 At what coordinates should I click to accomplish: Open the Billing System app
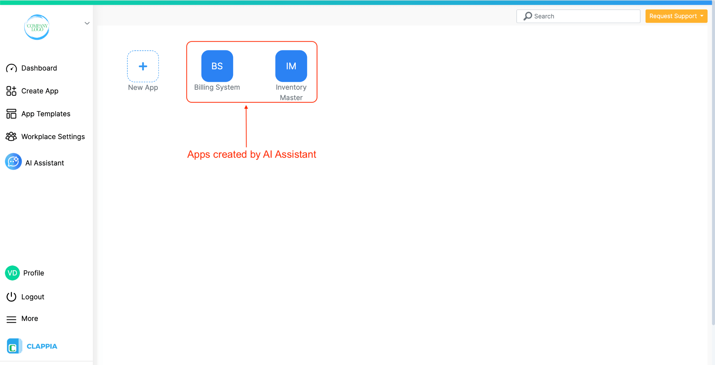216,66
